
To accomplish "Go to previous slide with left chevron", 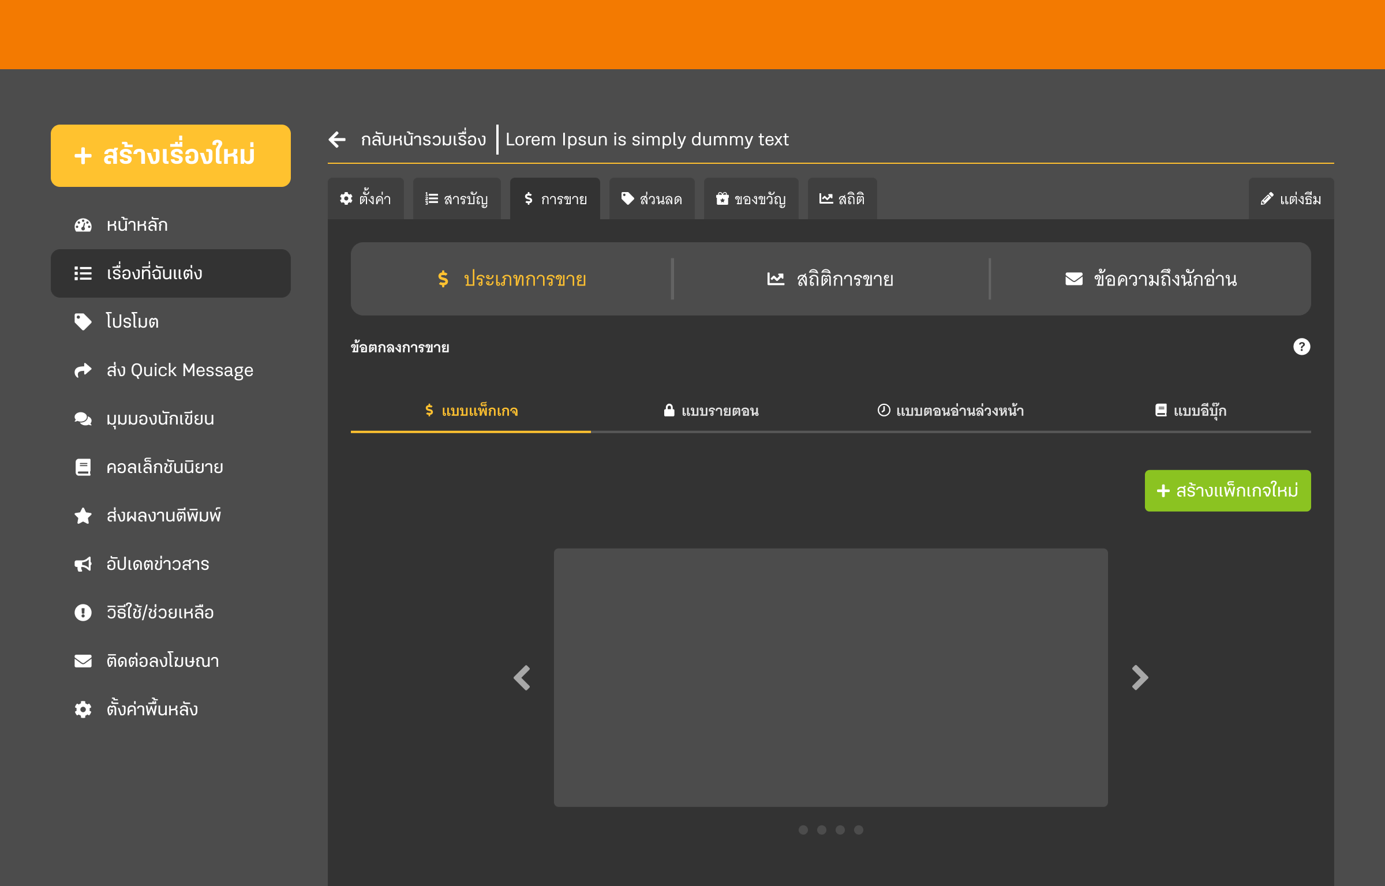I will click(x=522, y=678).
